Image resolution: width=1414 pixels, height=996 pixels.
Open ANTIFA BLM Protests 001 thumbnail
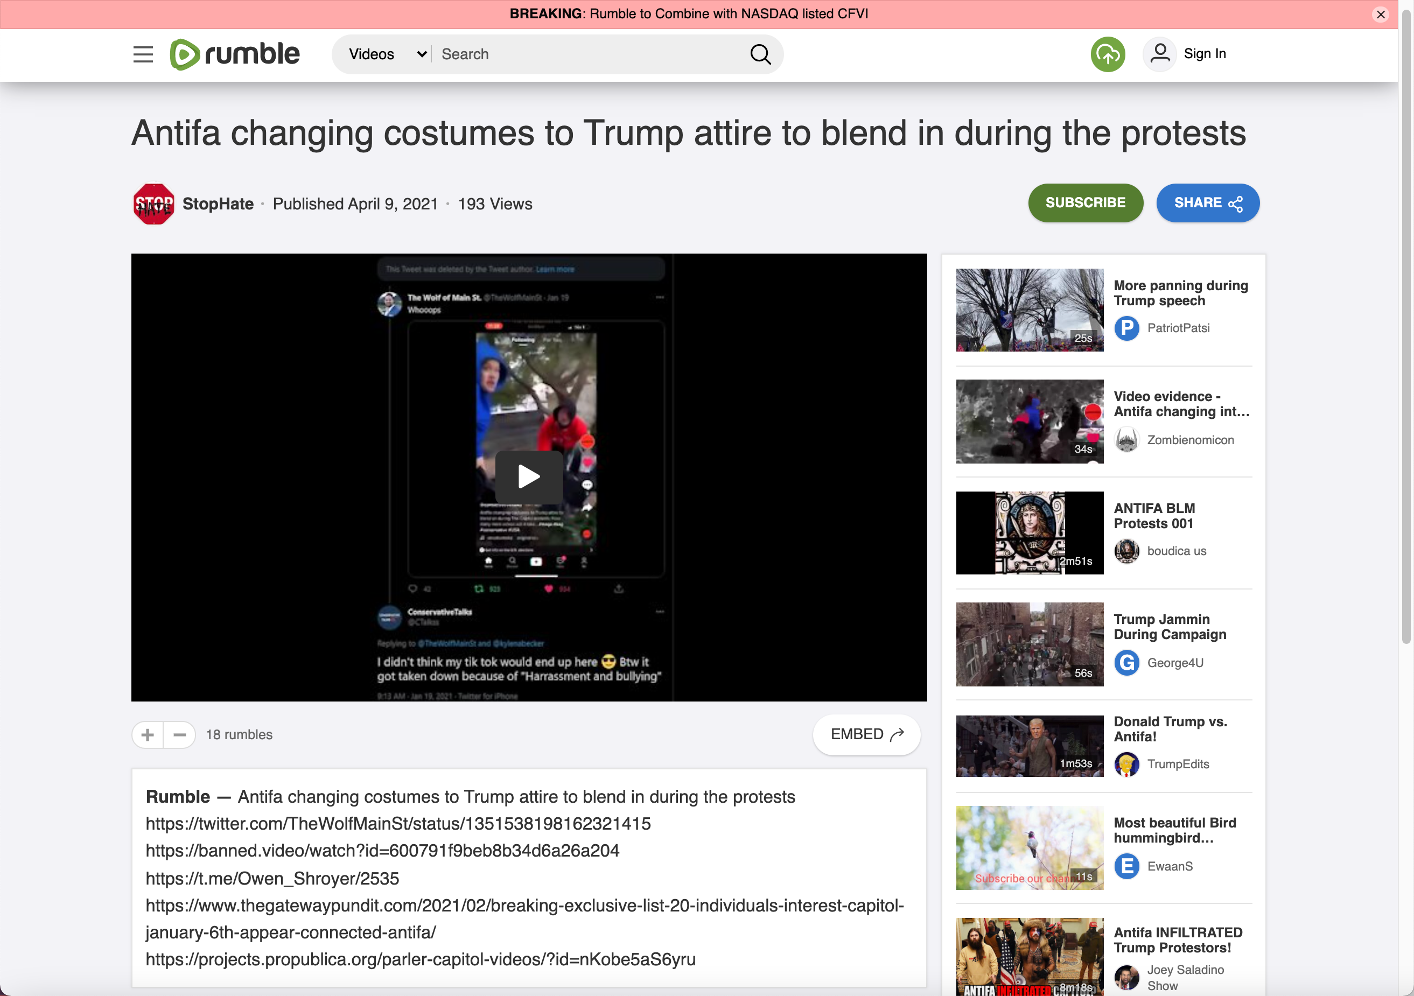1029,532
